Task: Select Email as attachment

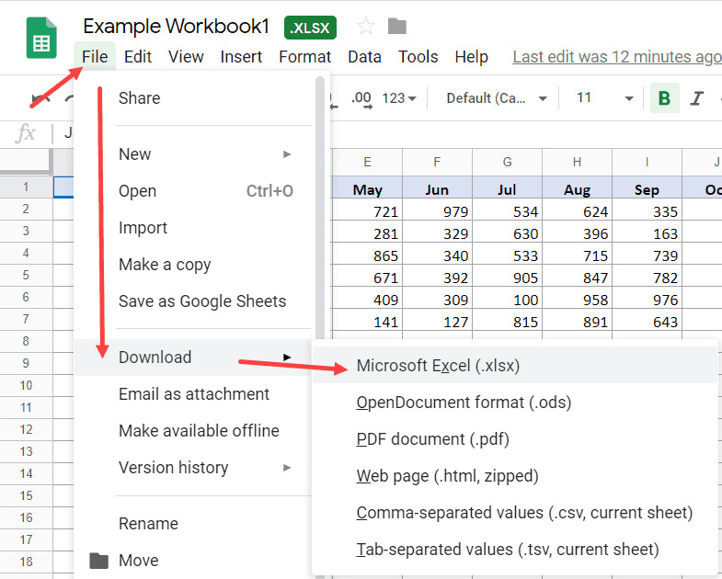Action: pyautogui.click(x=193, y=394)
